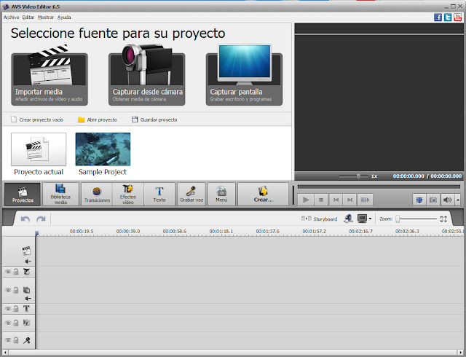Click Importar media button
This screenshot has height=357, width=466.
tap(50, 79)
